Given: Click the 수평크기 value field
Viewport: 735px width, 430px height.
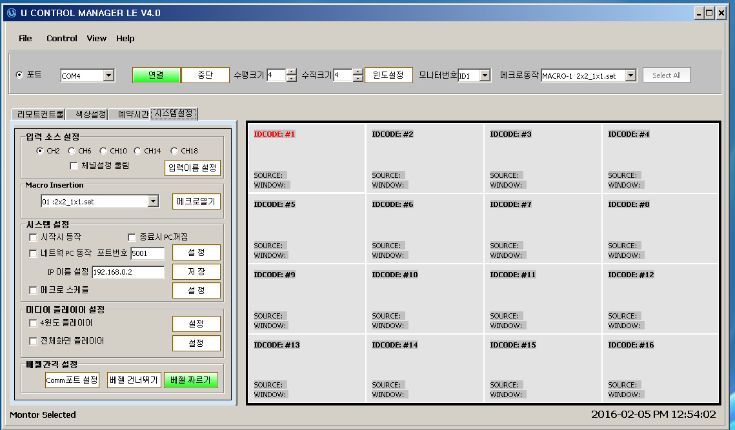Looking at the screenshot, I should tap(277, 75).
